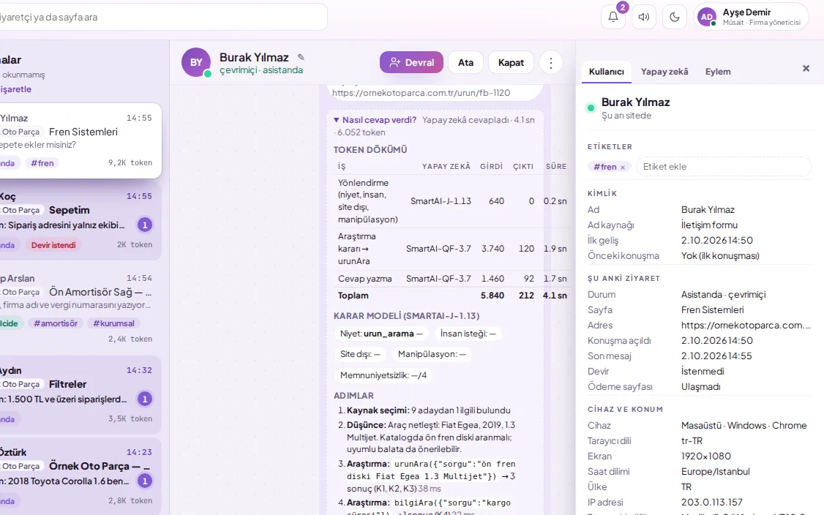824x515 pixels.
Task: Click the KARAR MODELİ (SMARTAI-J-1.13) heading
Action: 406,316
